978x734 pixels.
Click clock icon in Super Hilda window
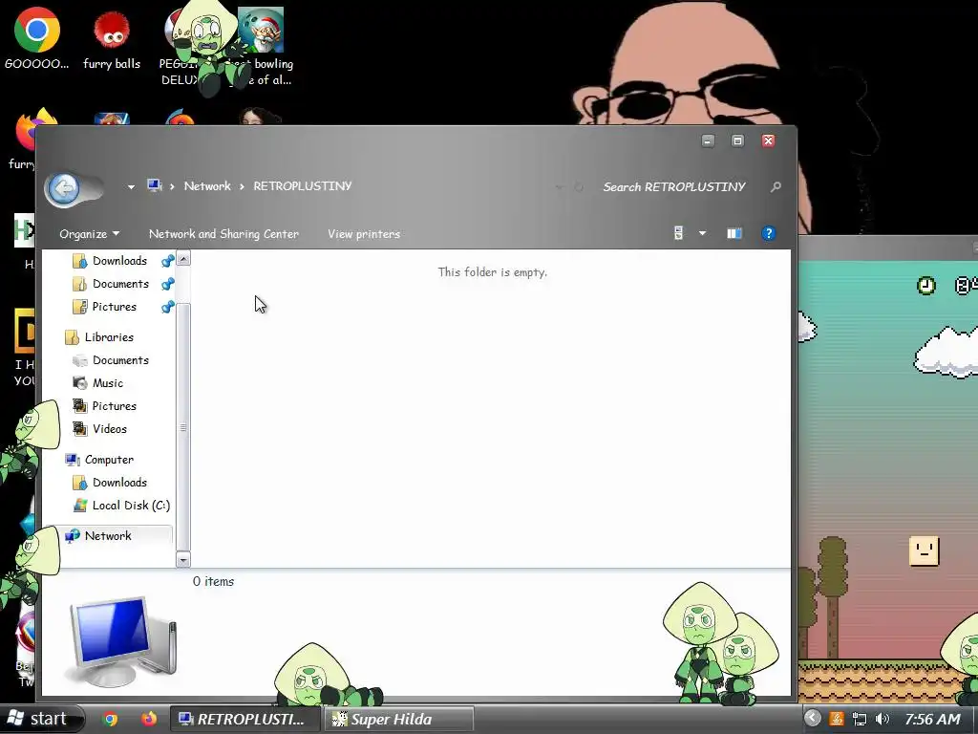point(926,285)
